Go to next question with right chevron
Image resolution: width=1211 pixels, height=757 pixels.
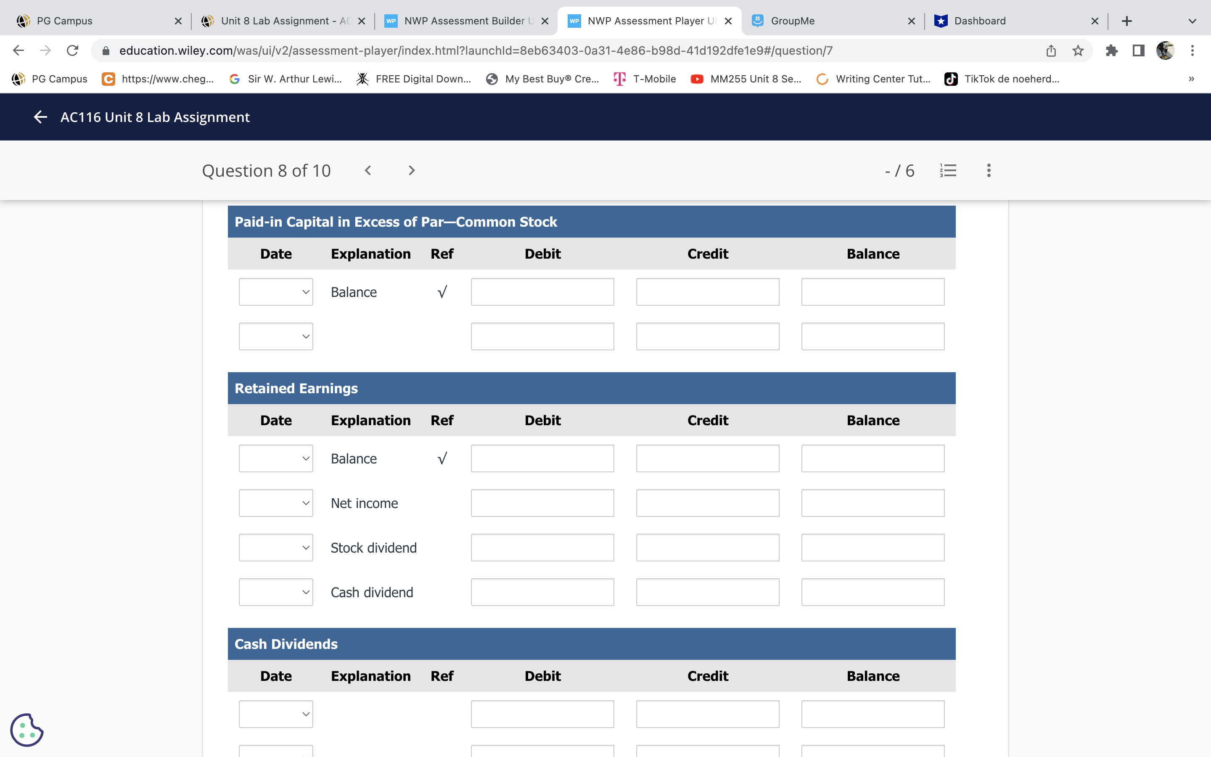(411, 171)
